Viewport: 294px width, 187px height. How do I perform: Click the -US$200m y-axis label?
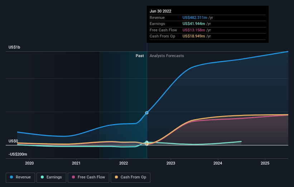[18, 154]
